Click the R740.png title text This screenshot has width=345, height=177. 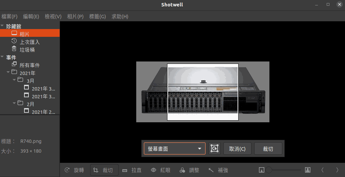pos(31,141)
